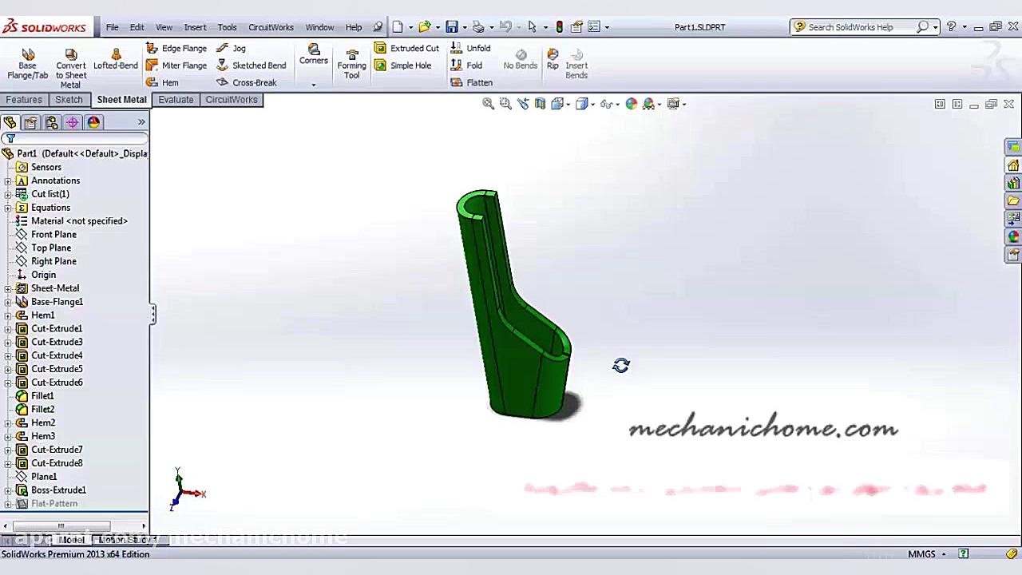Viewport: 1022px width, 575px height.
Task: Click the feature tree horizontal scrollbar
Action: coord(61,525)
